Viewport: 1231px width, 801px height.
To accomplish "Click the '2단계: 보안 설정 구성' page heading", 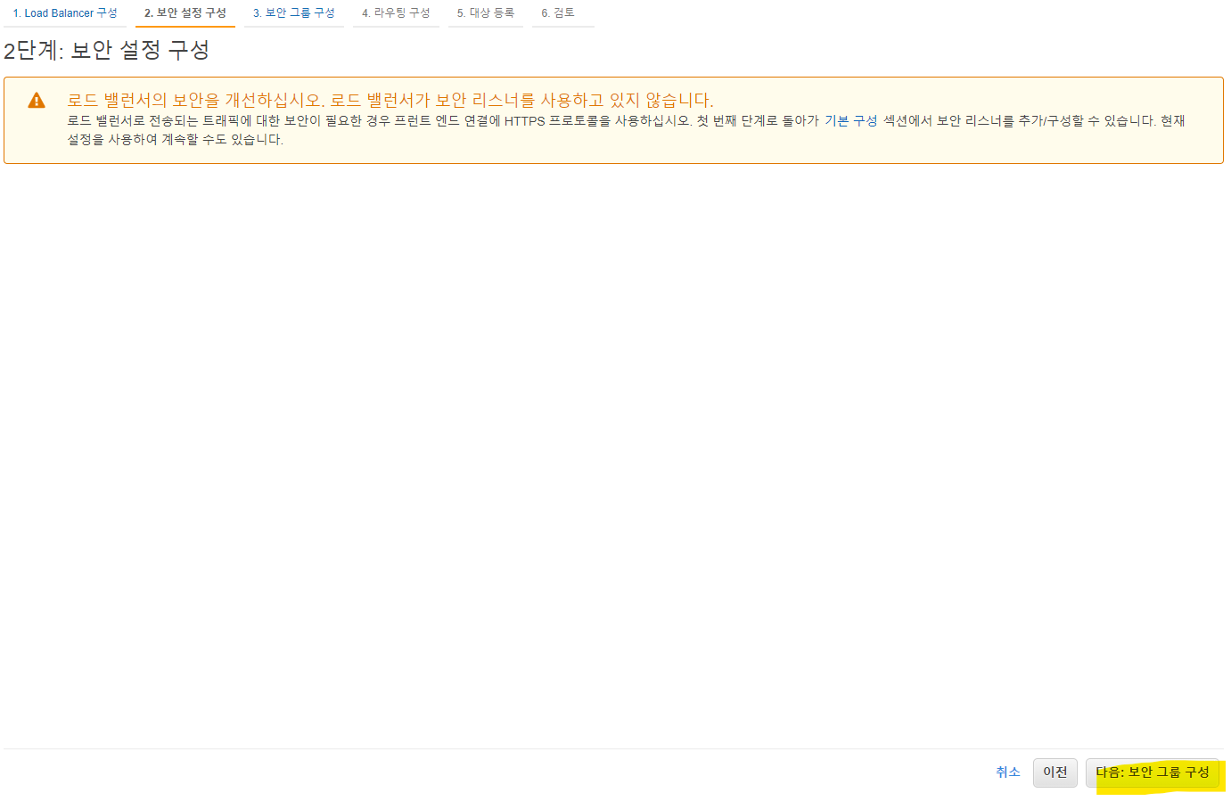I will point(106,51).
